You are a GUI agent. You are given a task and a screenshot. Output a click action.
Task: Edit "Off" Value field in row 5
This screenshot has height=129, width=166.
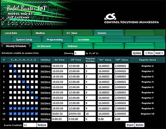click(121, 87)
